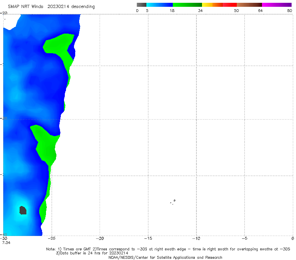296x260 pixels.
Task: Click the green 18–34 segment of the color scale
Action: tap(187, 5)
